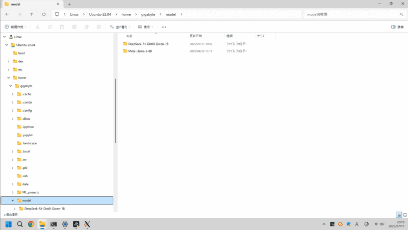Go back using the back arrow

(7, 14)
